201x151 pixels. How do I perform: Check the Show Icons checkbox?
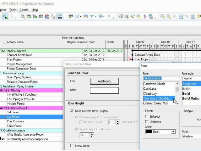coord(72,145)
